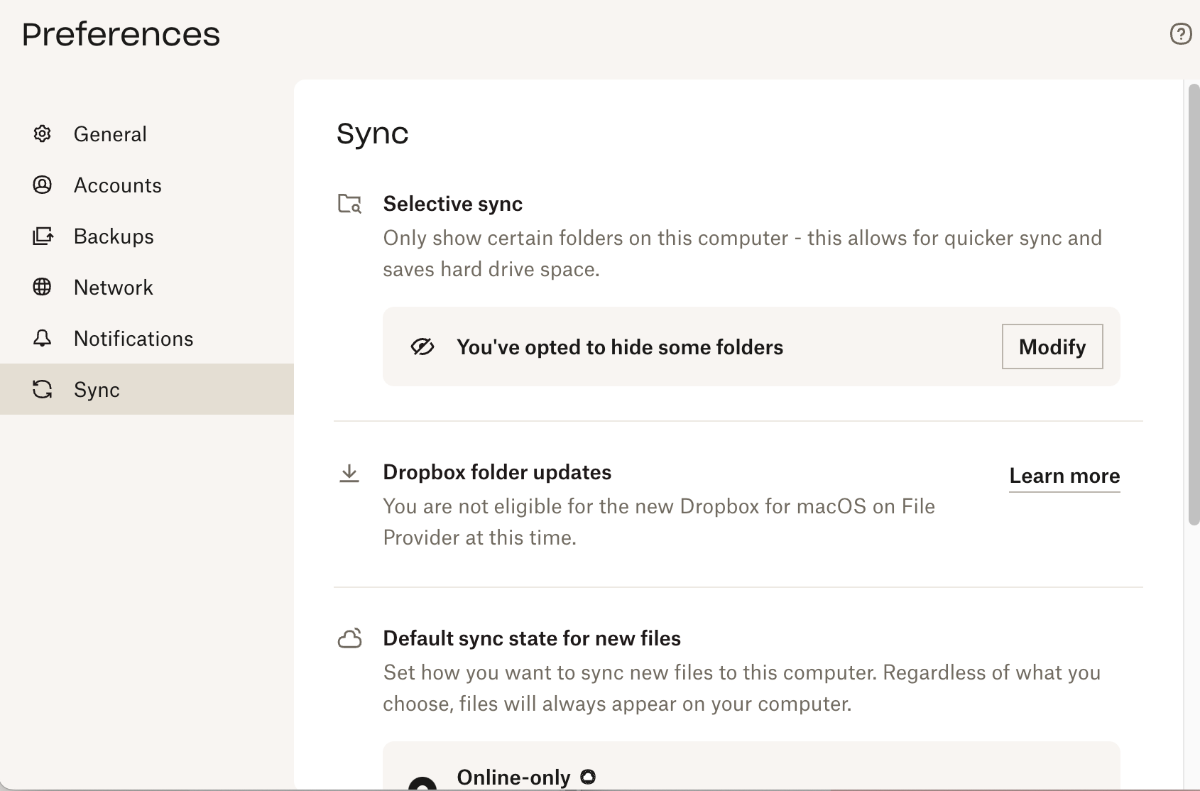Click the Selective sync heading text

pos(452,204)
